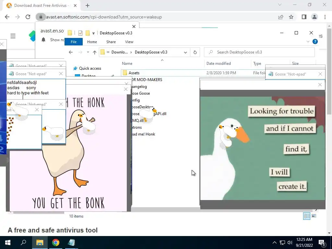The image size is (332, 249).
Task: Click the Chrome page vertical scrollbar
Action: click(x=329, y=71)
